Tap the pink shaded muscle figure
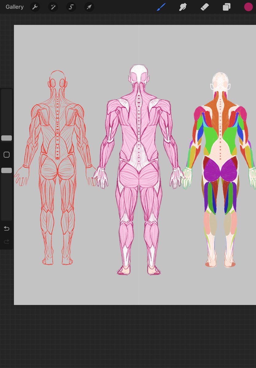 click(x=139, y=170)
